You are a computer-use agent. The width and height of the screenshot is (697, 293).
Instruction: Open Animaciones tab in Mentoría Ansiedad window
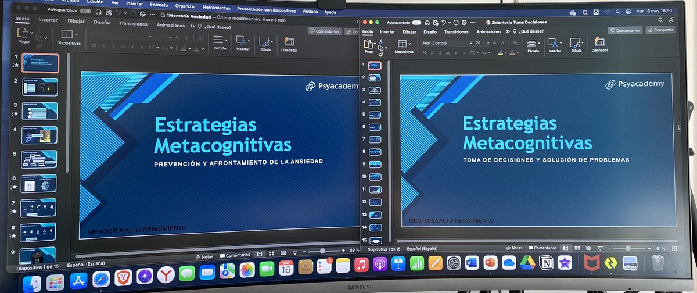171,25
